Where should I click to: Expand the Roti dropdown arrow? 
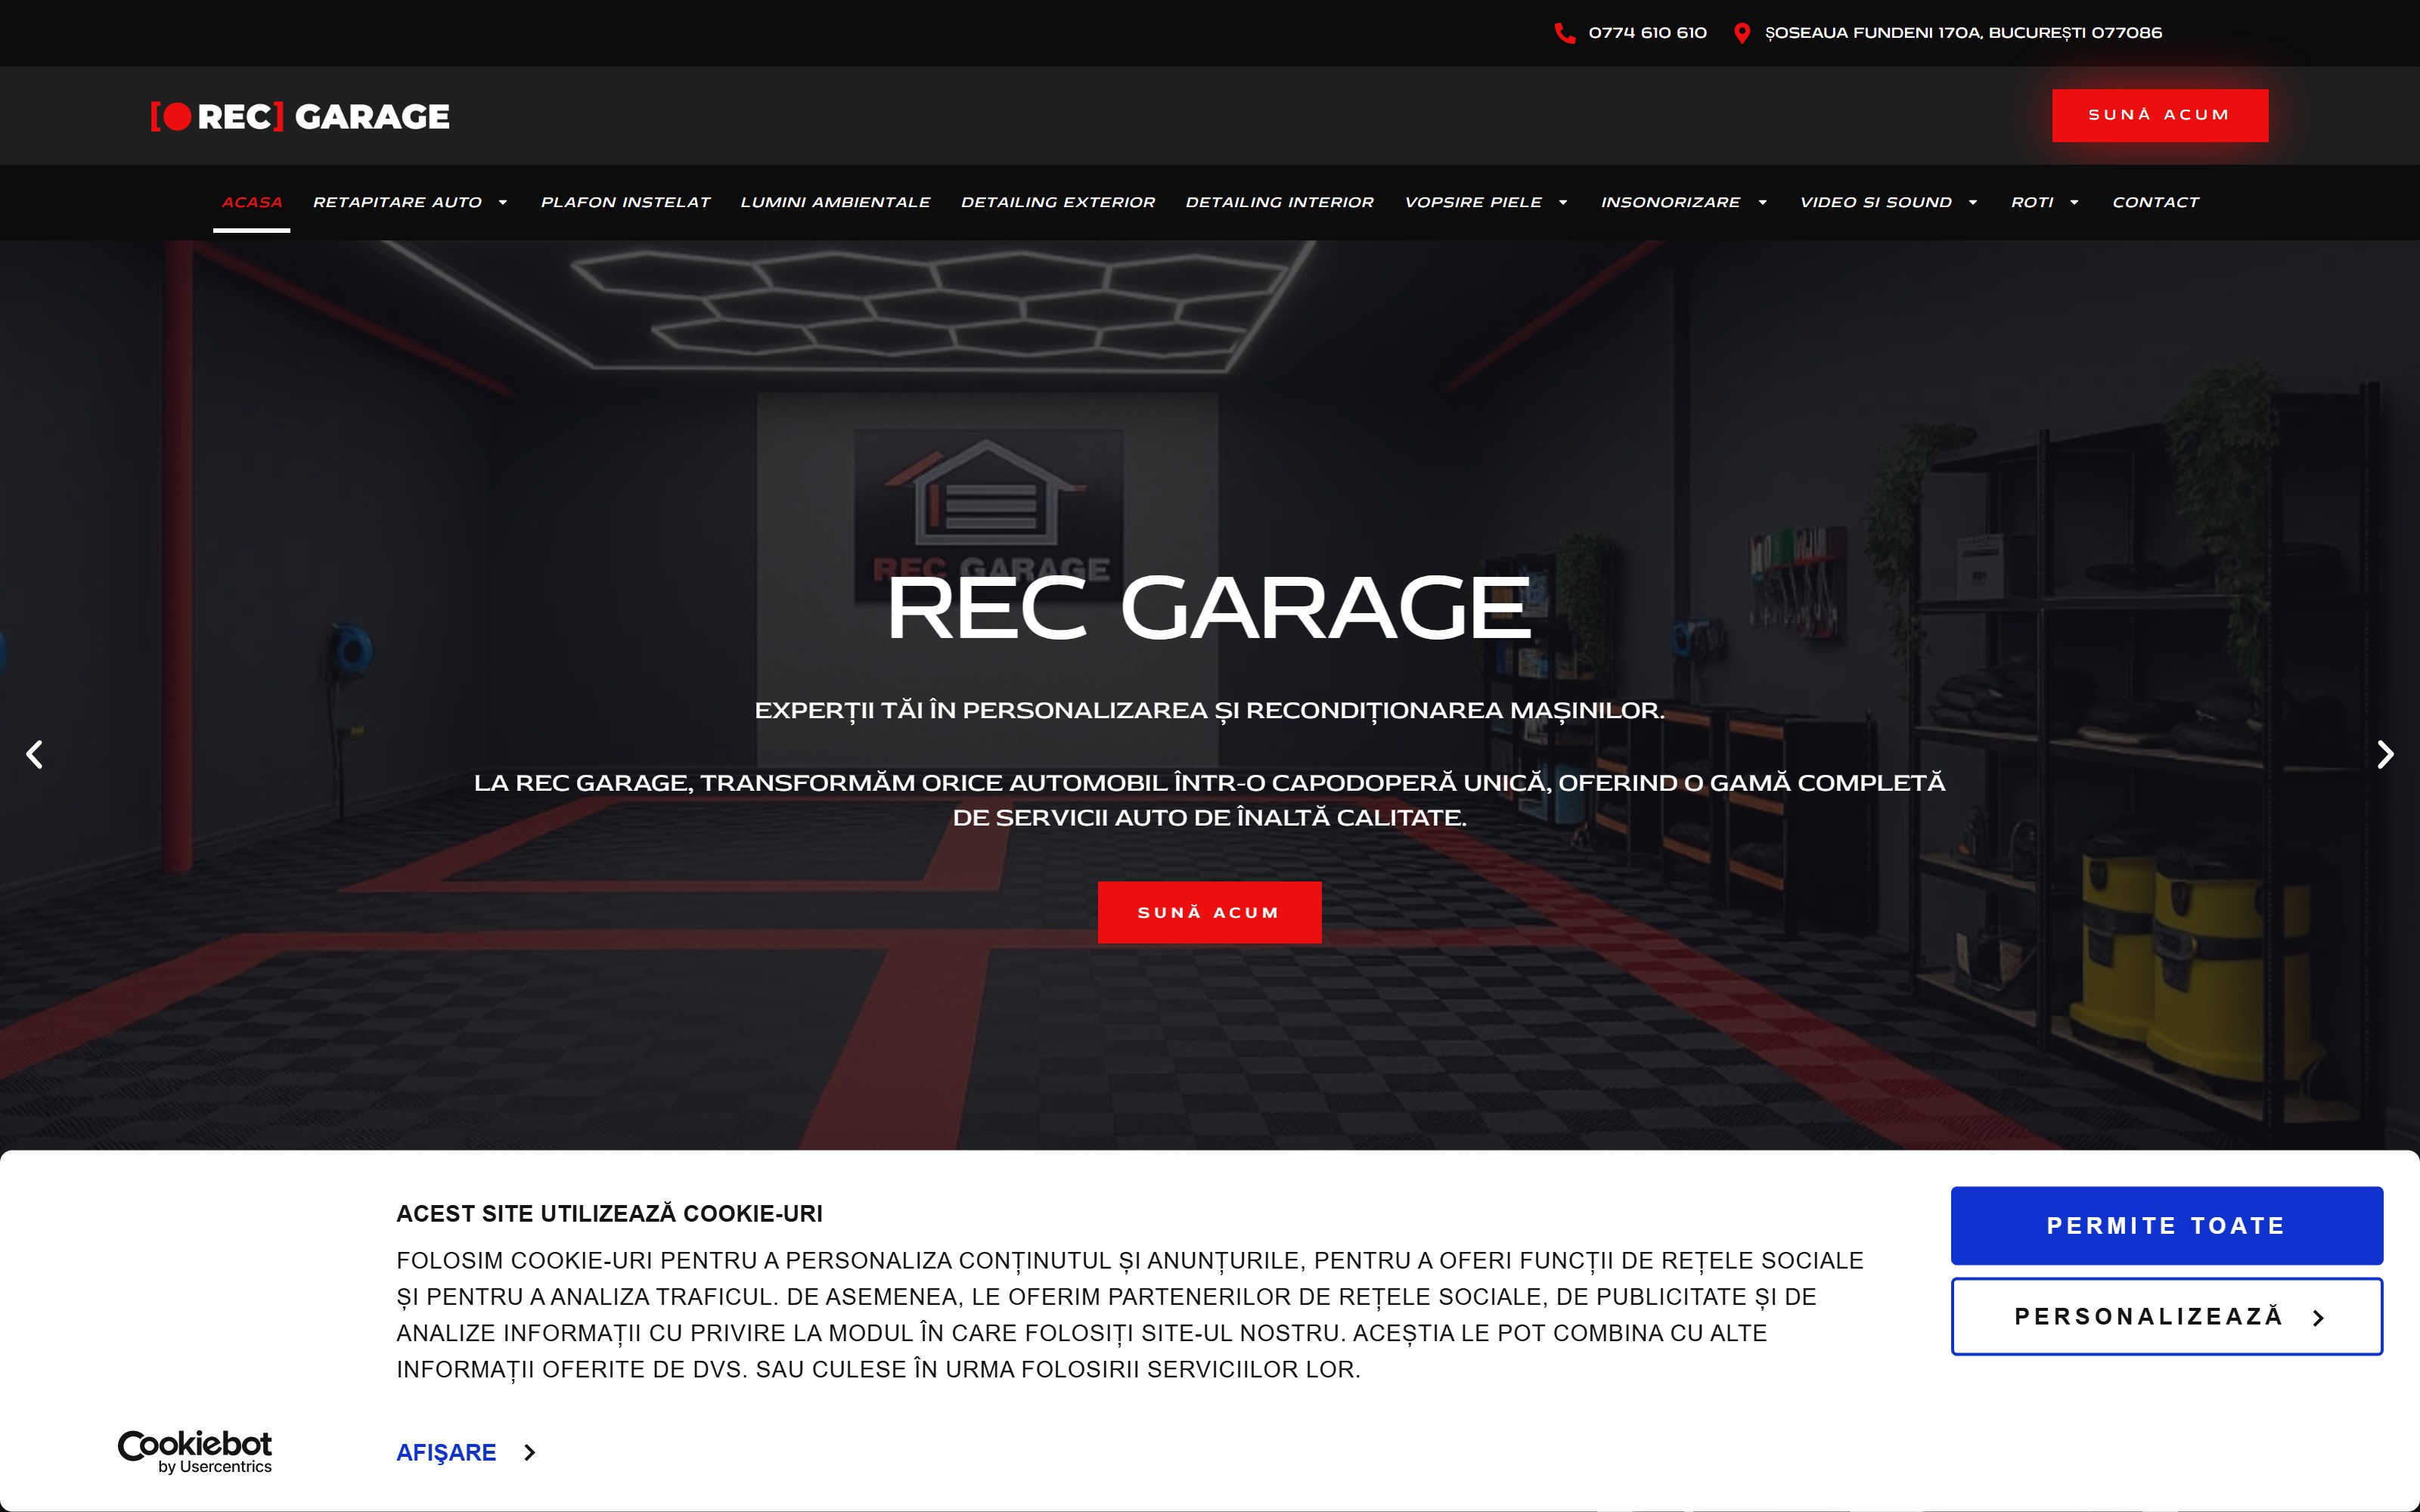point(2075,203)
